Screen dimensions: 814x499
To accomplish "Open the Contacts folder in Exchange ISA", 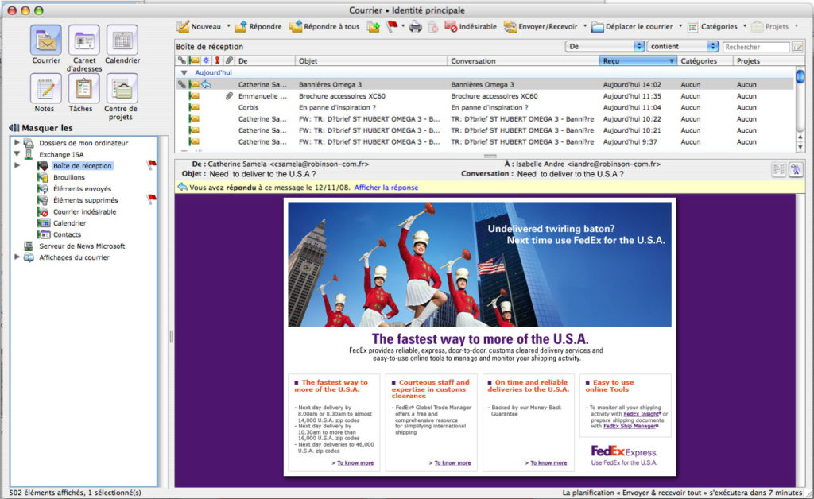I will 67,234.
